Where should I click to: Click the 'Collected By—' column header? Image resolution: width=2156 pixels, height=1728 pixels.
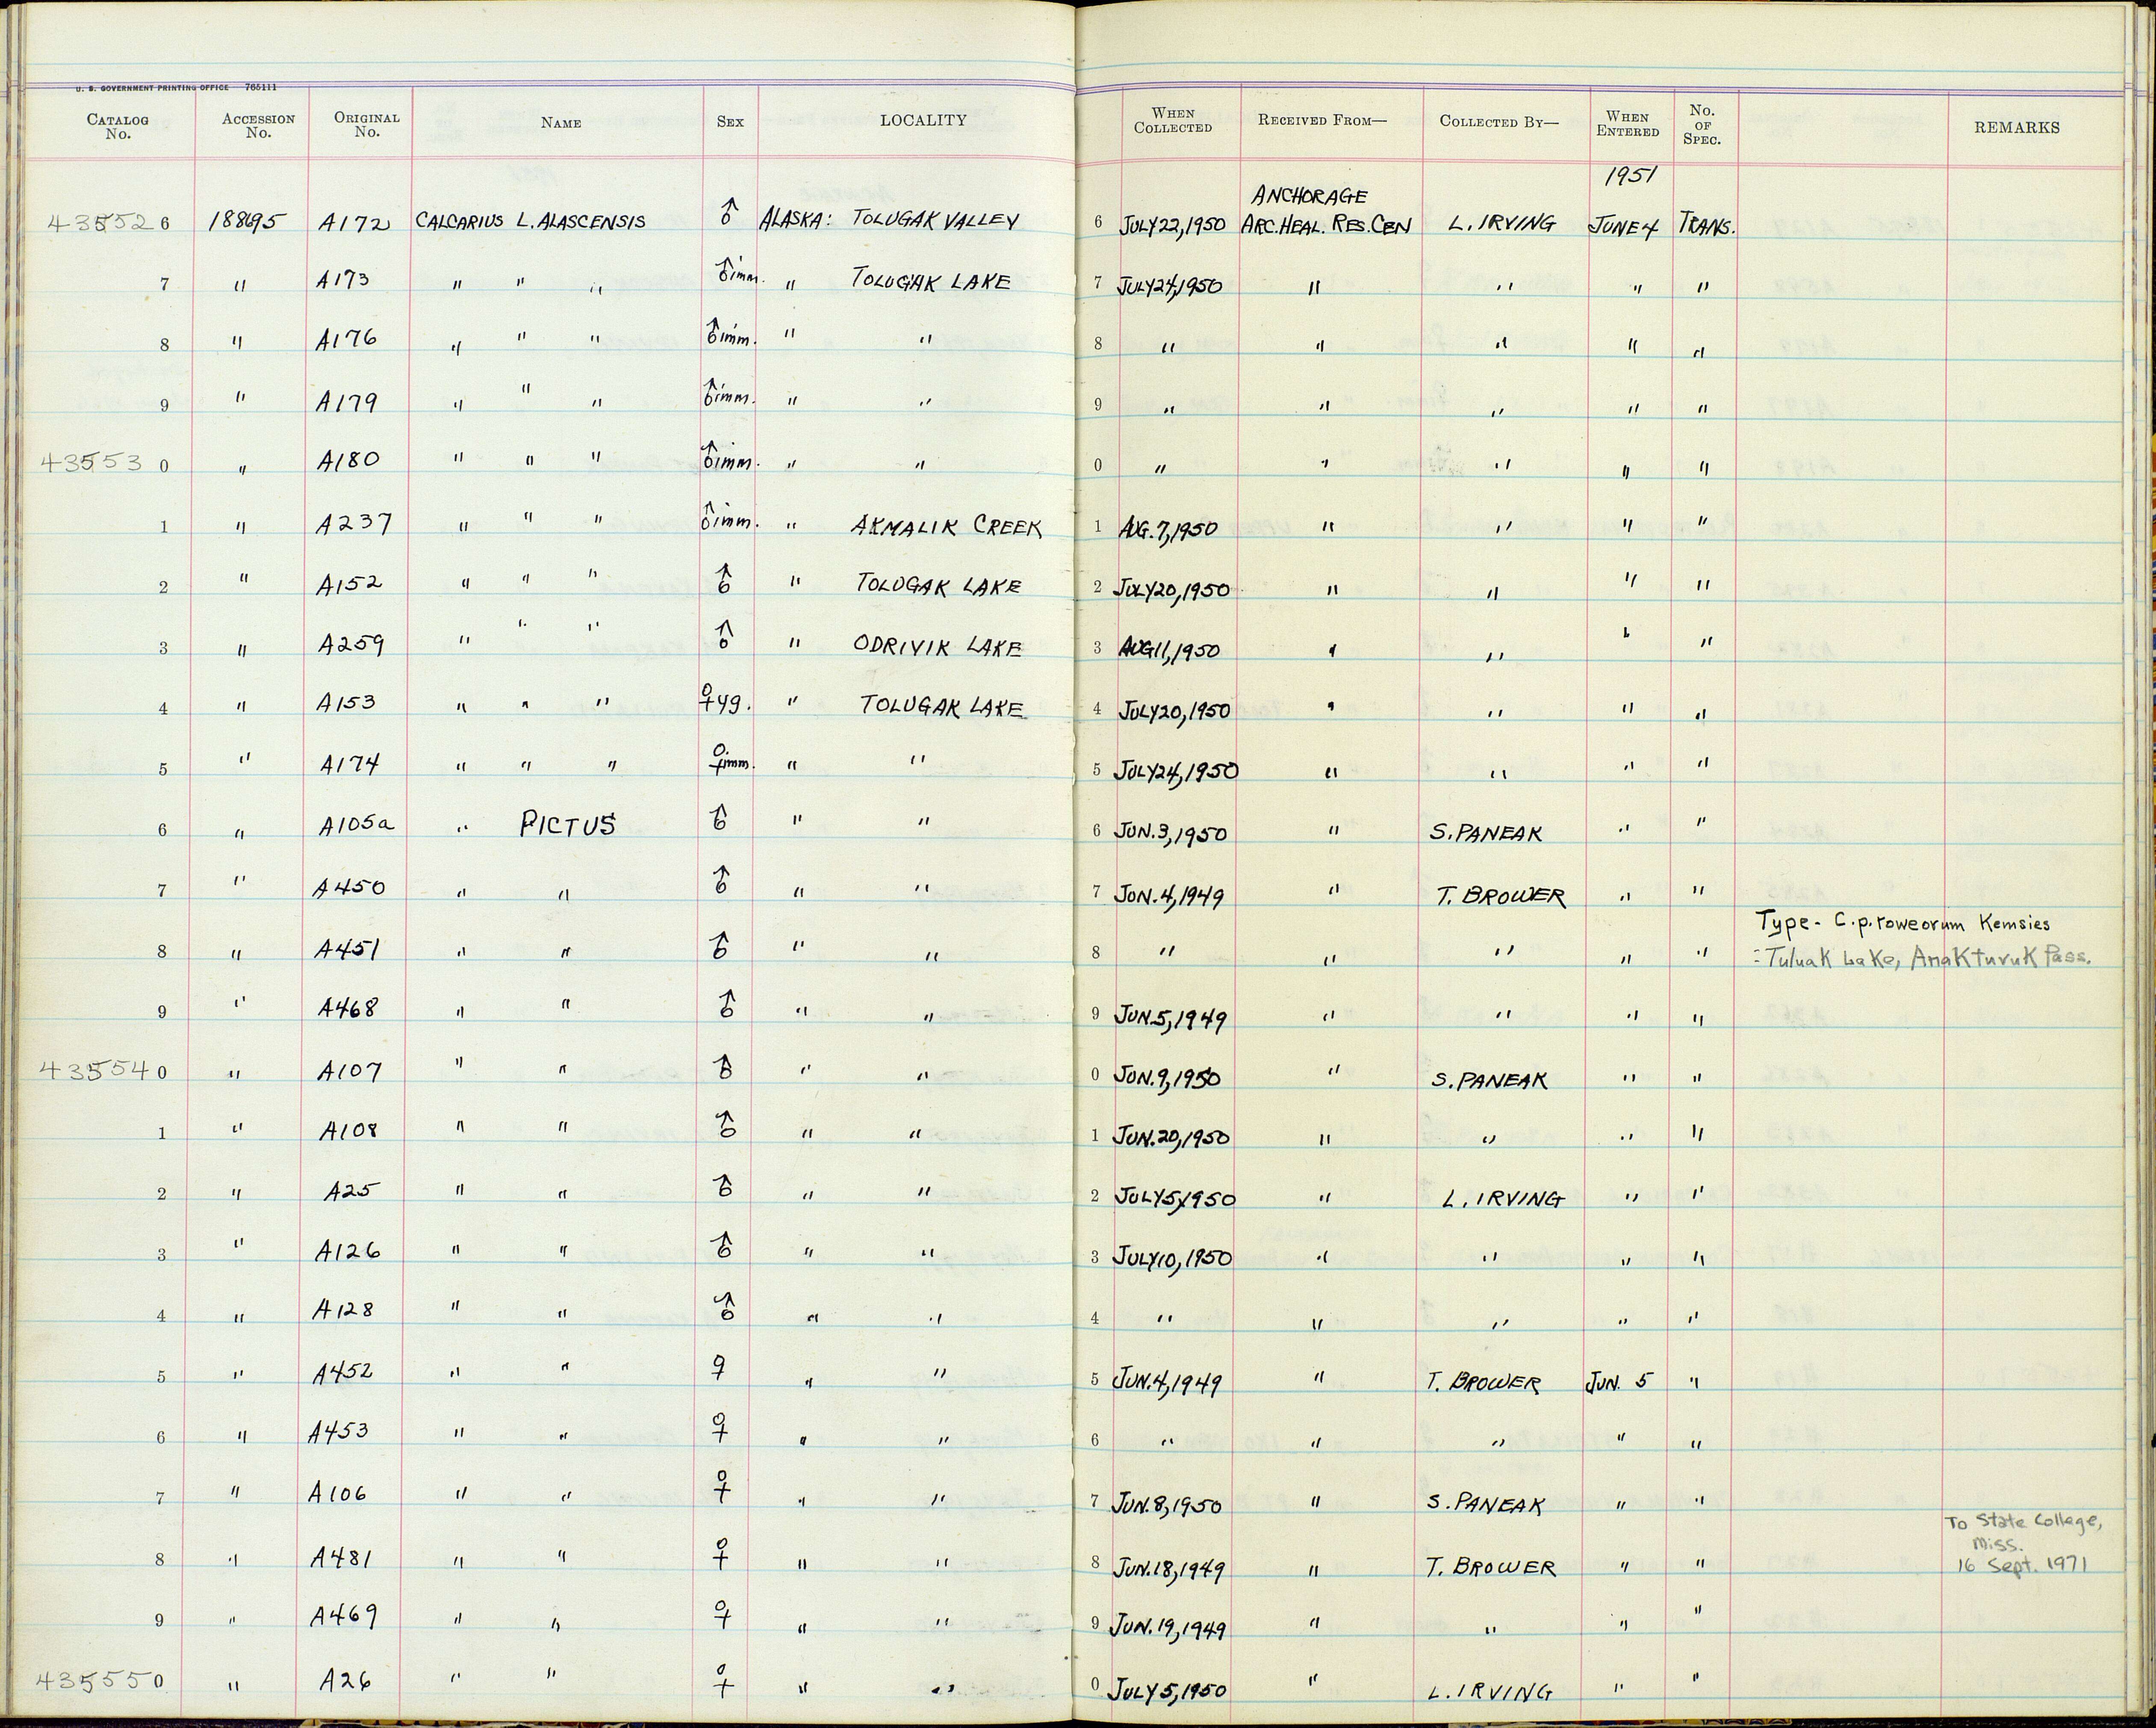click(x=1498, y=122)
